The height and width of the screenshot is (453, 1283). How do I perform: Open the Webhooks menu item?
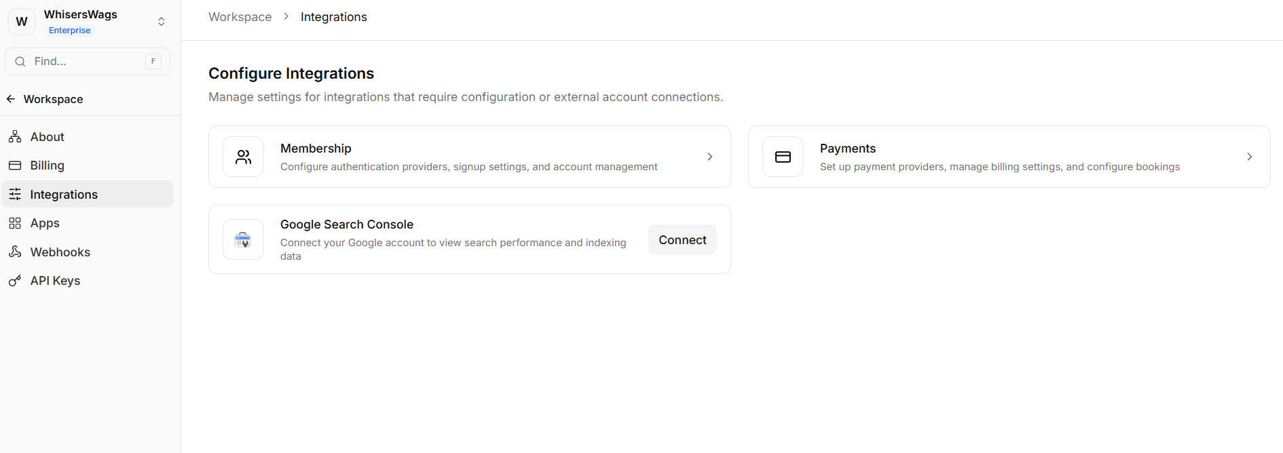[60, 252]
